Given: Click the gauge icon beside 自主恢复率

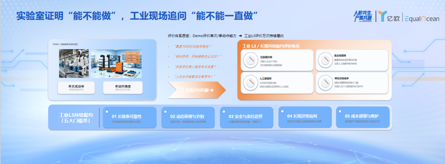Looking at the screenshot, I should 325,60.
